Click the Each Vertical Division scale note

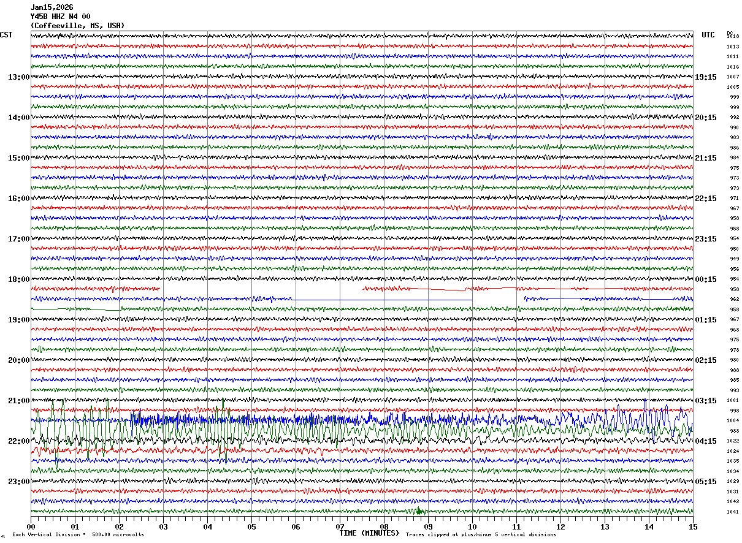coord(78,534)
